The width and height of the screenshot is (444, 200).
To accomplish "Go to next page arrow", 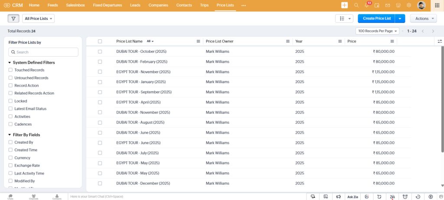I will coord(433,31).
